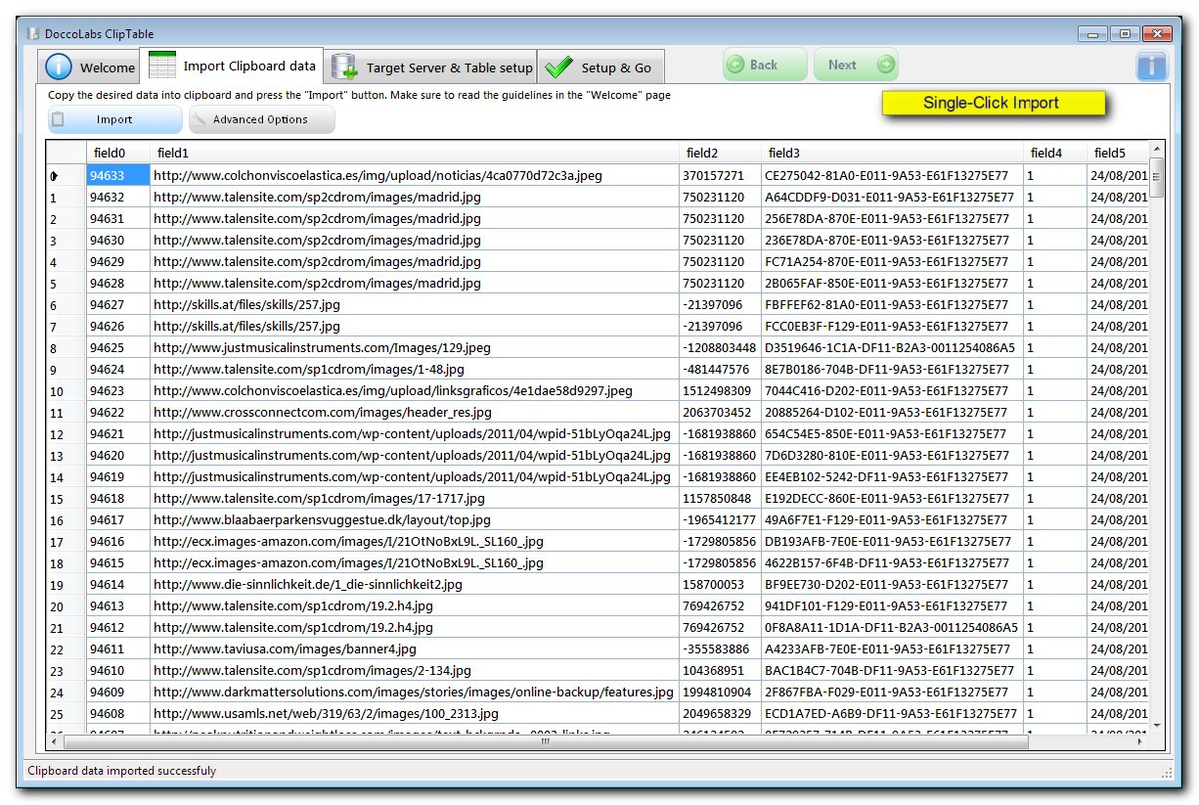Click row header number 20

pos(67,606)
